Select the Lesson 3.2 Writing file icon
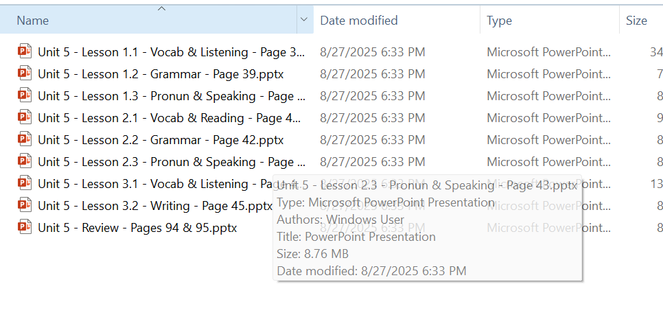Image resolution: width=663 pixels, height=328 pixels. (25, 205)
